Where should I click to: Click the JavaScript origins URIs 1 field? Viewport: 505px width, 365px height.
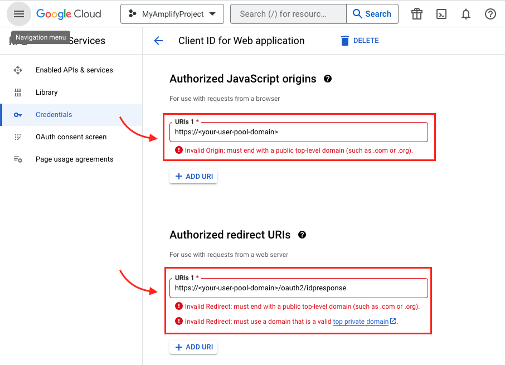tap(299, 132)
